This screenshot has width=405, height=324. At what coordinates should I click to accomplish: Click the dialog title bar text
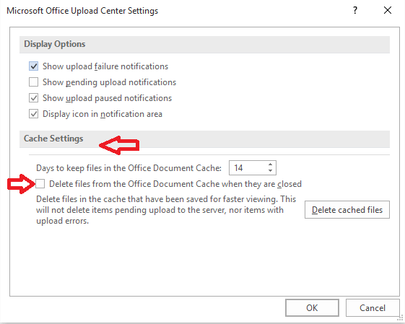coord(82,11)
